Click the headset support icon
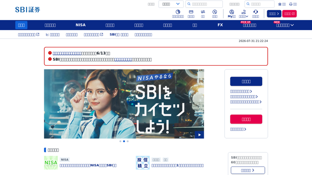Screen dimensions: 312x175 click(x=255, y=12)
